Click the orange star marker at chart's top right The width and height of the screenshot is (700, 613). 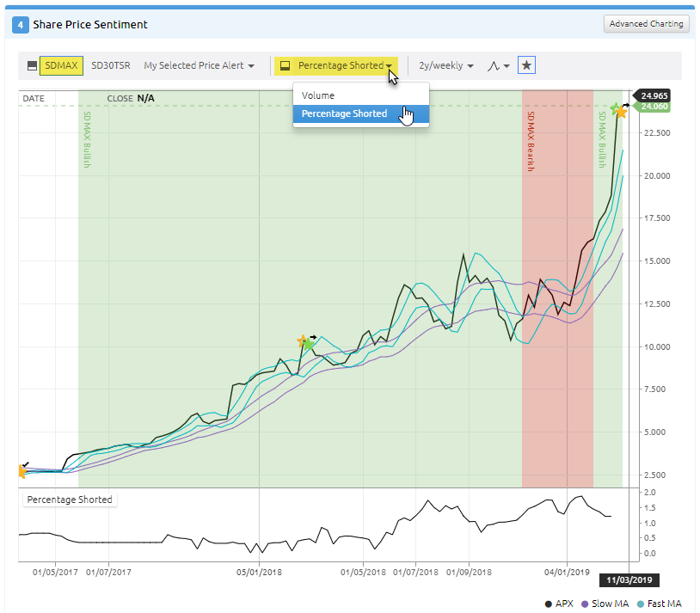click(621, 112)
